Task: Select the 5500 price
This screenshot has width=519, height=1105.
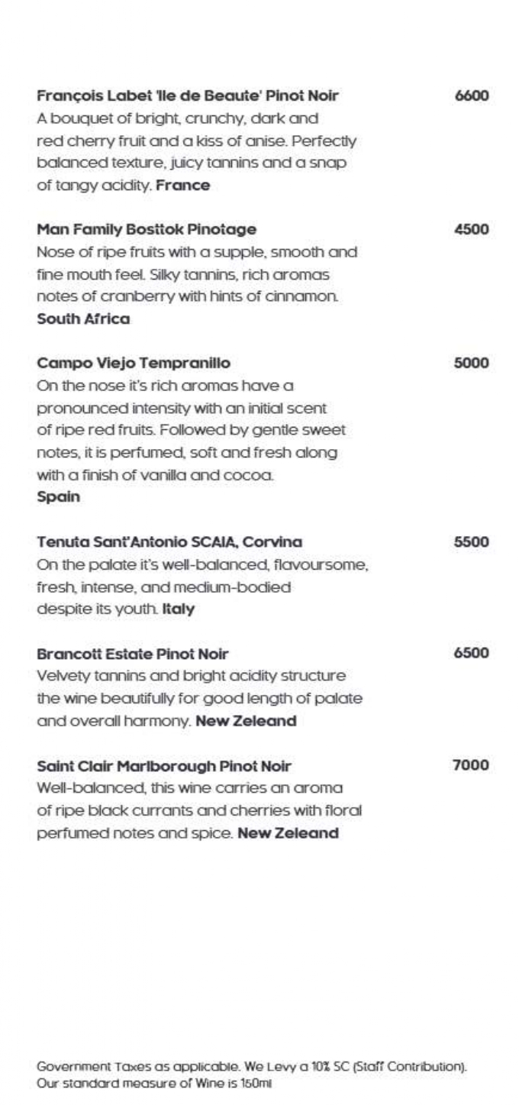Action: tap(471, 542)
